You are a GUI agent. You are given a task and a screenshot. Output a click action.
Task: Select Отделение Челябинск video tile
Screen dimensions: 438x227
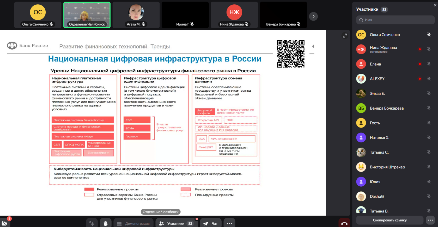[87, 15]
